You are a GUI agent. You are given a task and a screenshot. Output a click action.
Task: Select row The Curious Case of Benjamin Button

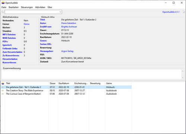pyautogui.click(x=66, y=94)
